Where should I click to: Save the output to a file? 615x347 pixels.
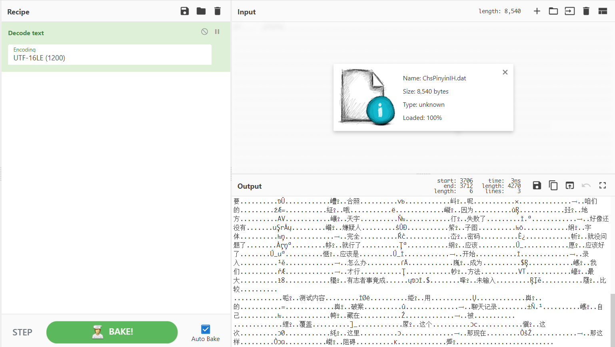click(537, 185)
